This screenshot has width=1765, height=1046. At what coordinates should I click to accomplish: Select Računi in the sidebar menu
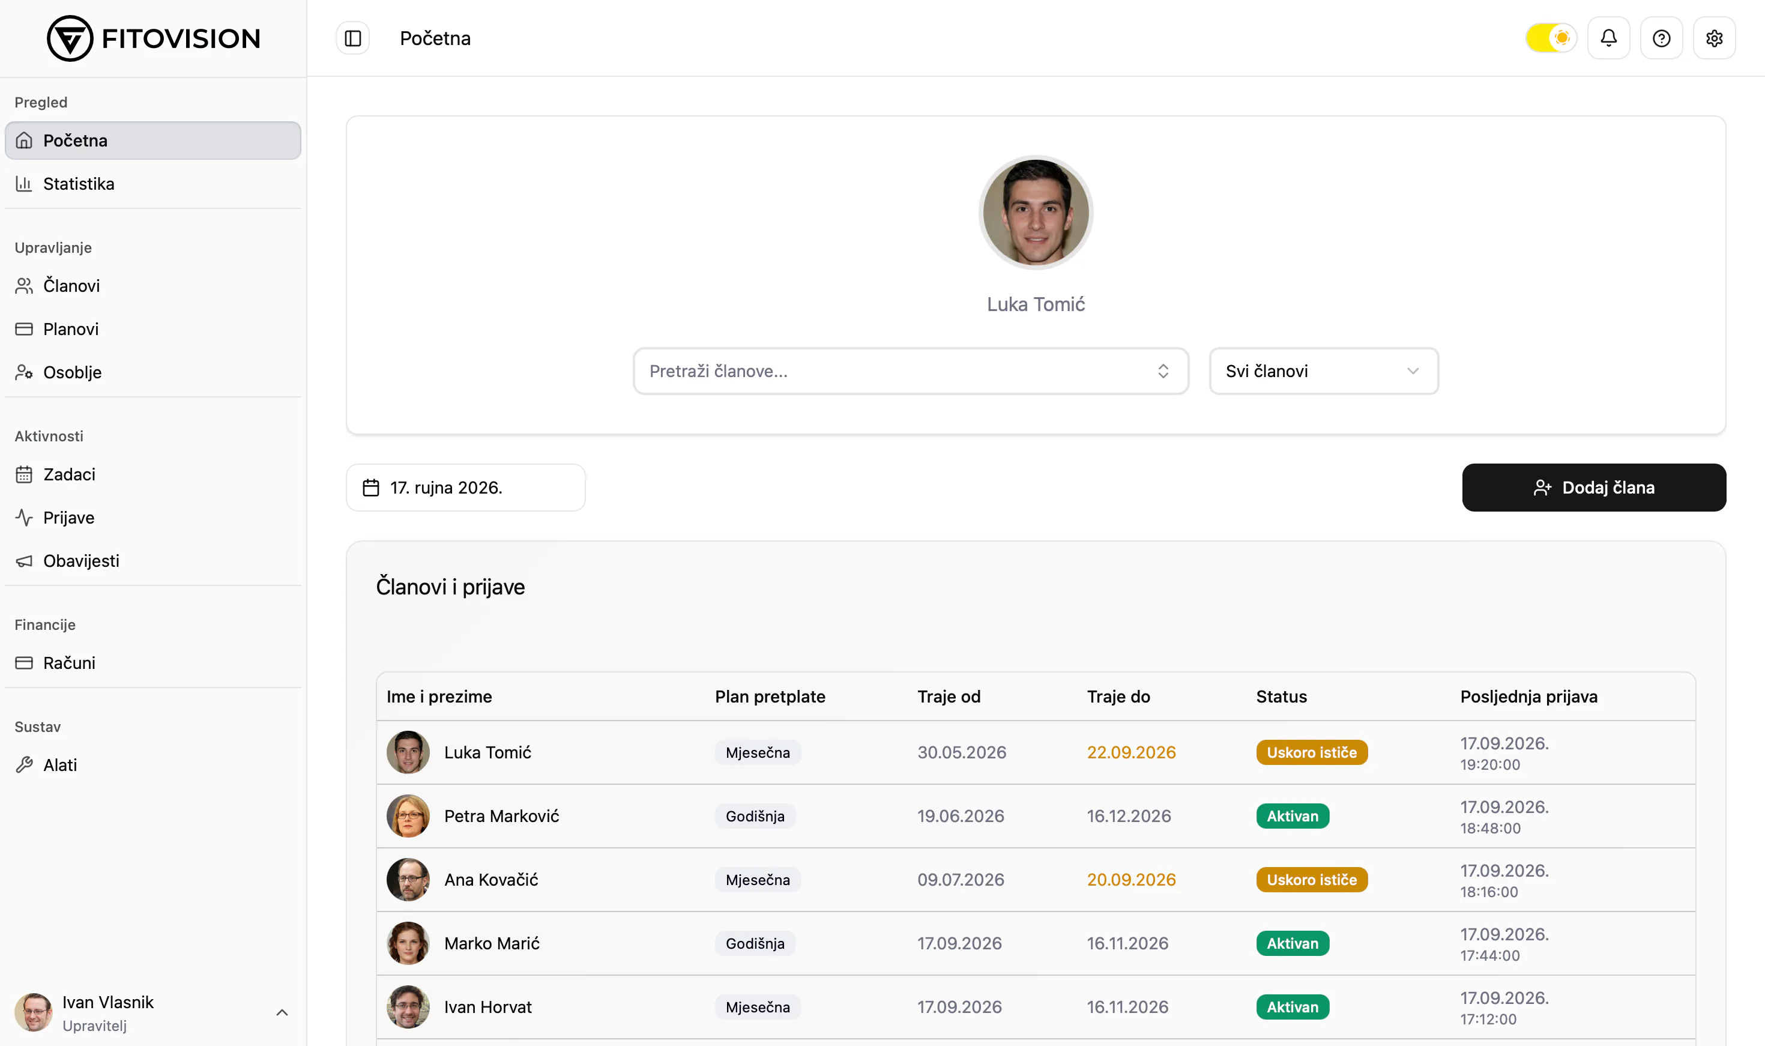153,662
